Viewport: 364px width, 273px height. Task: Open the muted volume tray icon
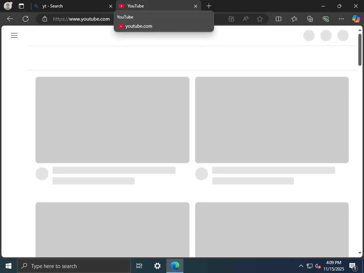click(318, 266)
